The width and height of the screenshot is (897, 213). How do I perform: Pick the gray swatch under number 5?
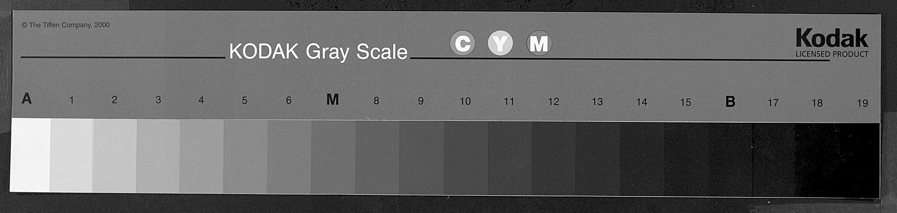(245, 157)
